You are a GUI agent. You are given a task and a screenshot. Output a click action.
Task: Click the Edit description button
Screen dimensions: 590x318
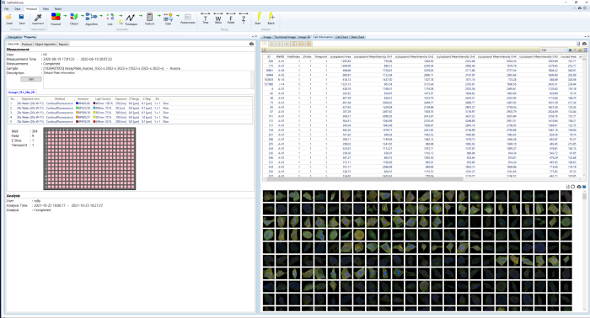31,79
